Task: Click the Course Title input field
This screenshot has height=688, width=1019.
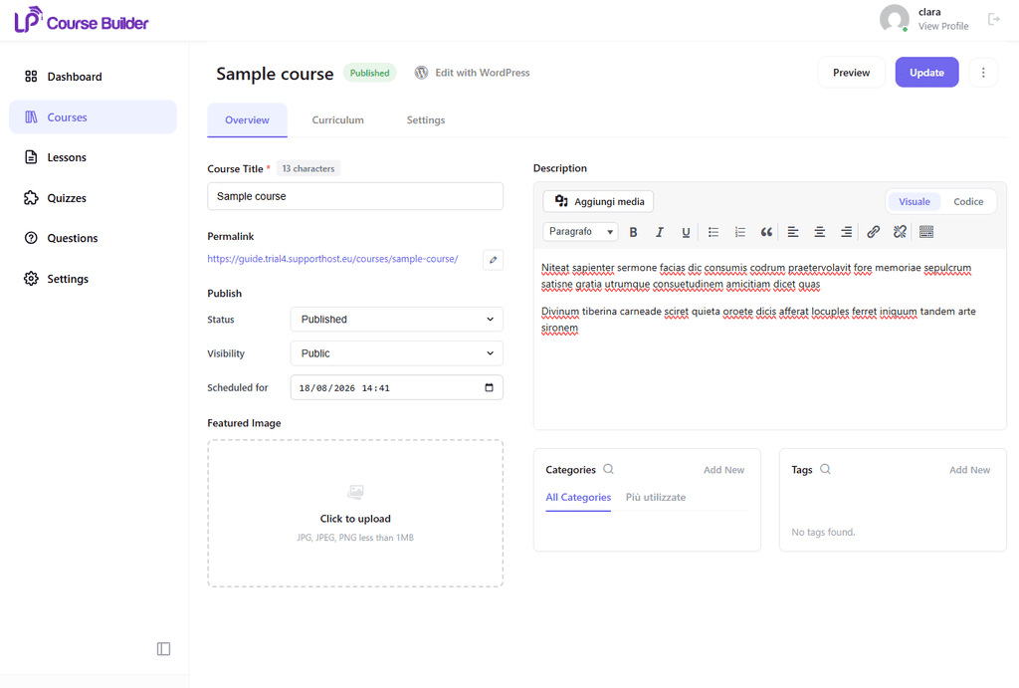Action: pos(355,196)
